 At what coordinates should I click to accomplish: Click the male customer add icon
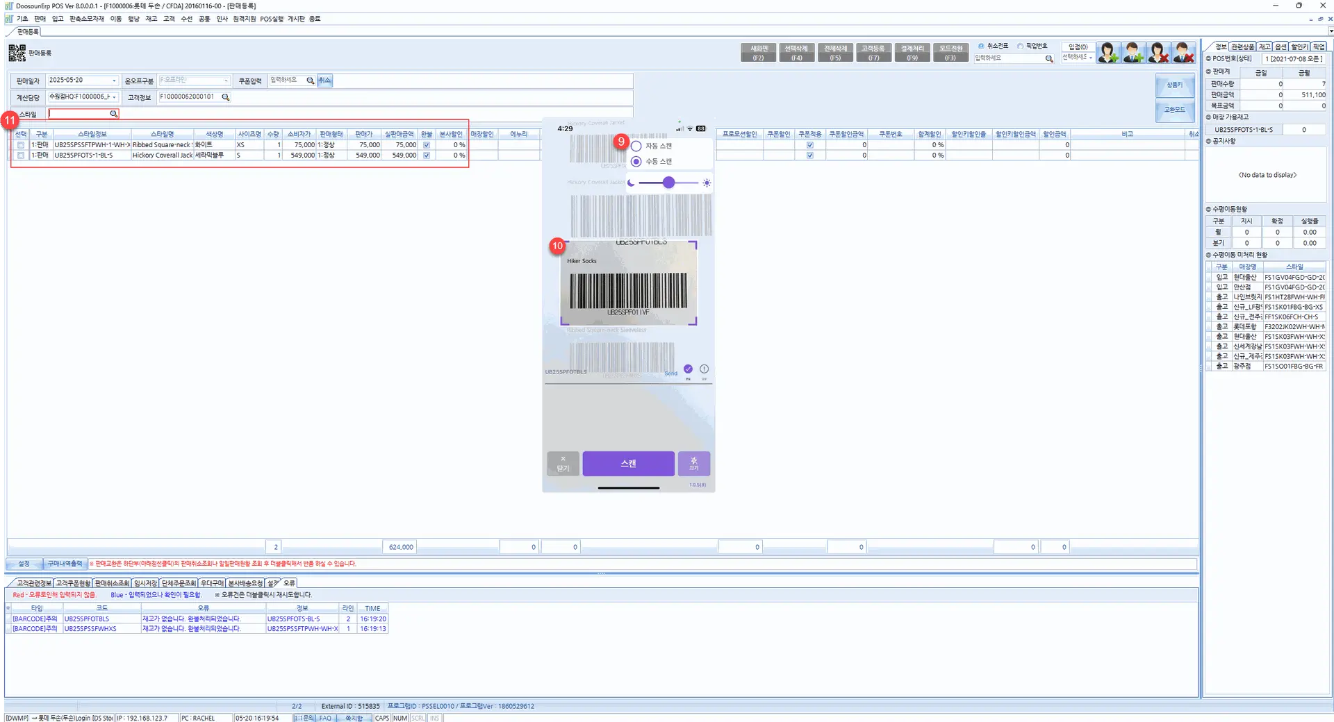1133,52
